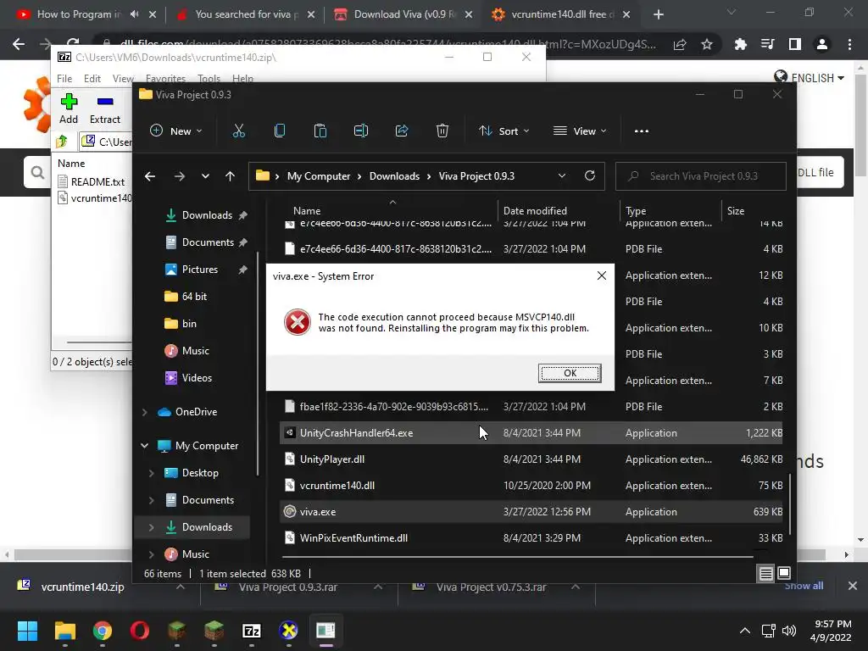
Task: Switch to details view layout icon
Action: pos(765,574)
